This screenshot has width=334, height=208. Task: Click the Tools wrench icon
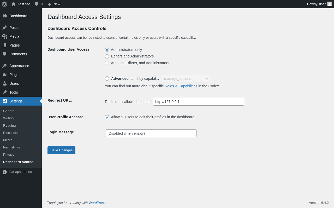click(x=5, y=92)
